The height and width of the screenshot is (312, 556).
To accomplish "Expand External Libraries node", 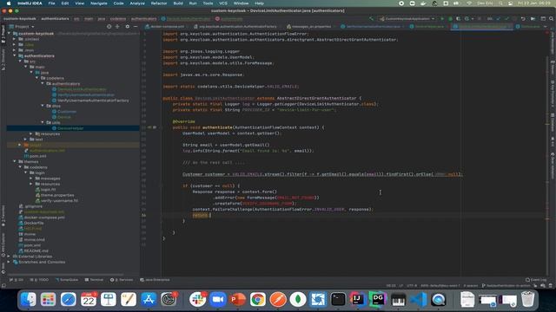I will tap(9, 257).
